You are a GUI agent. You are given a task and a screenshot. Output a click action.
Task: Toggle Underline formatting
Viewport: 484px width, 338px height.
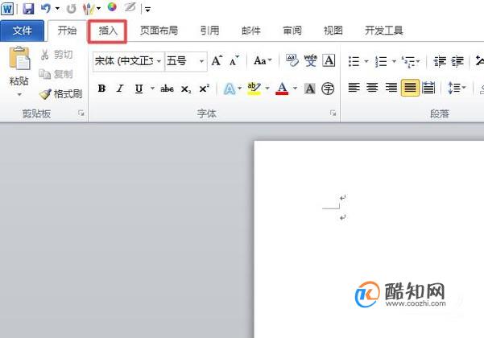(x=139, y=89)
